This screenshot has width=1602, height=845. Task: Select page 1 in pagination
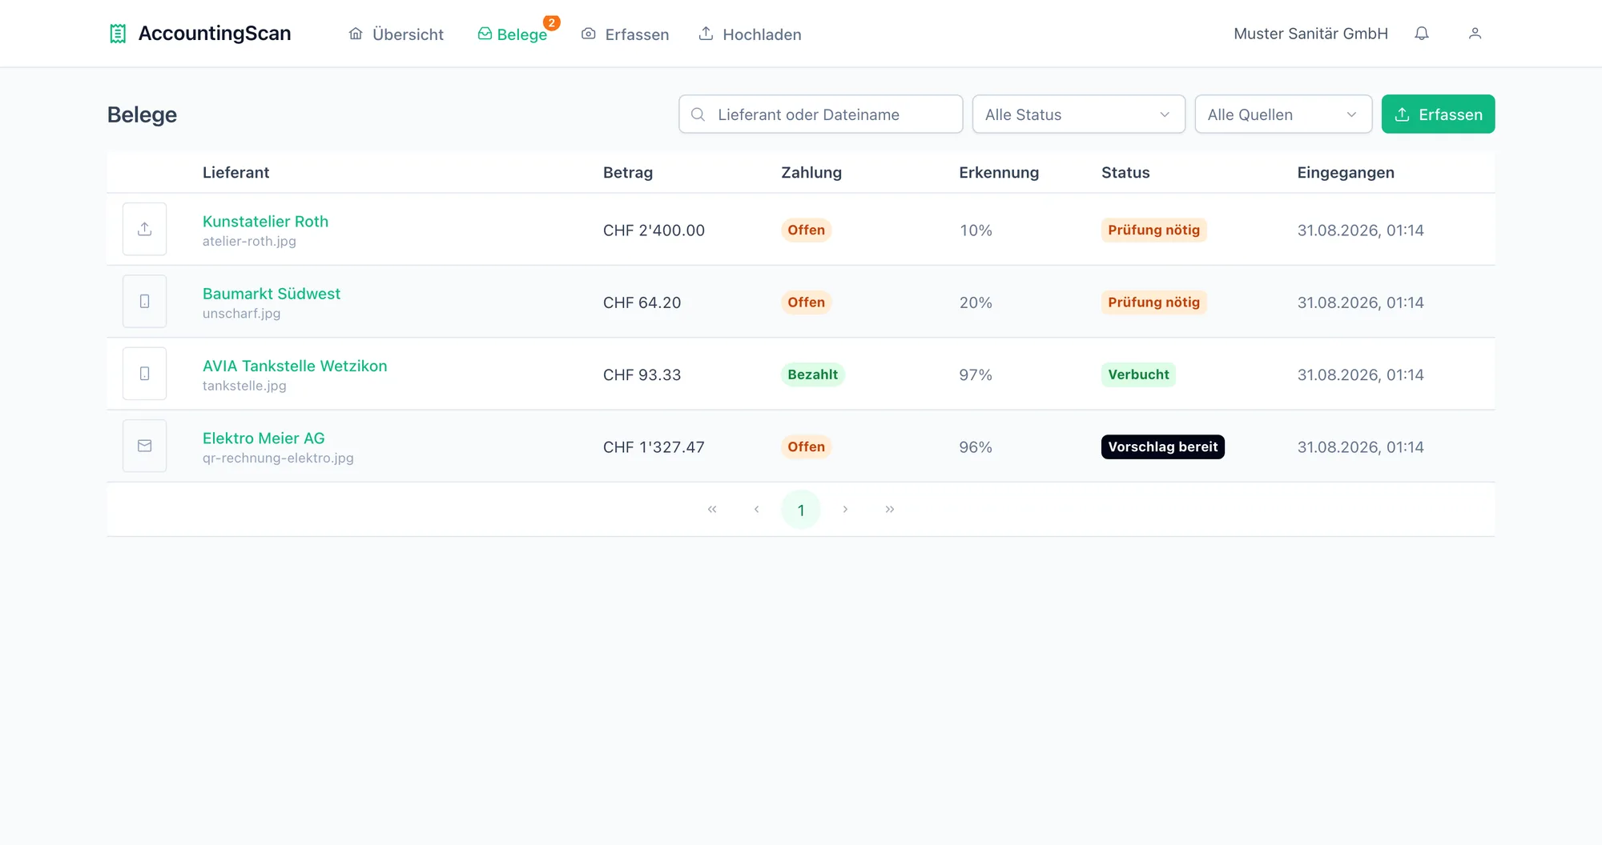pos(801,510)
